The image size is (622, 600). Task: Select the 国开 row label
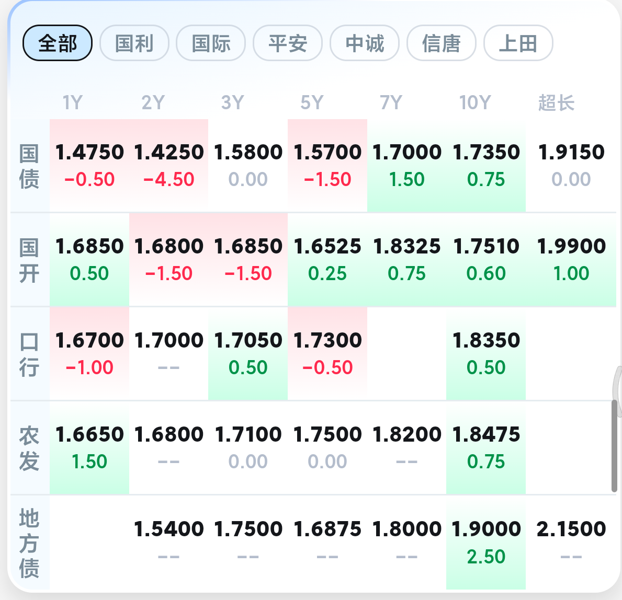click(29, 260)
